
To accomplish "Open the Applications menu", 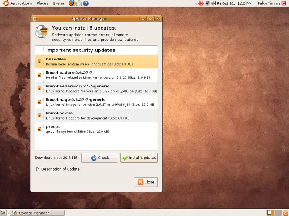I will tap(21, 3).
